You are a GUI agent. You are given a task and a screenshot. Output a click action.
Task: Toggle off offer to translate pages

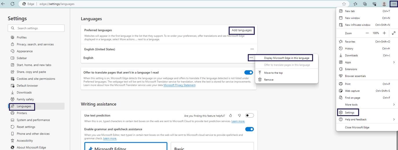[x=248, y=73]
